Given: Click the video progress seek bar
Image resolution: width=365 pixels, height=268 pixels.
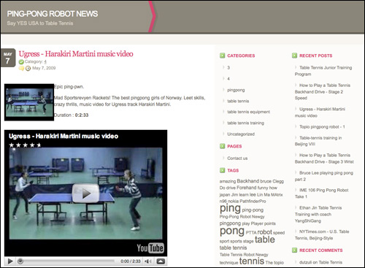Looking at the screenshot, I should pyautogui.click(x=66, y=261).
